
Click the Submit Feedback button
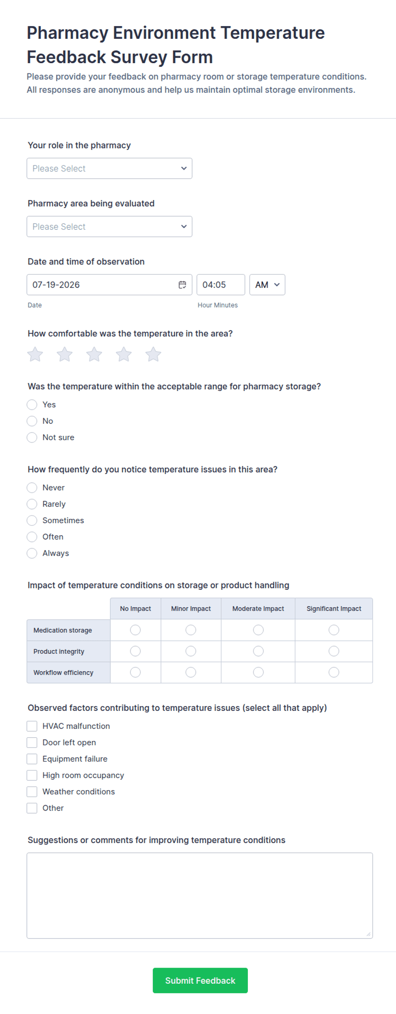200,980
